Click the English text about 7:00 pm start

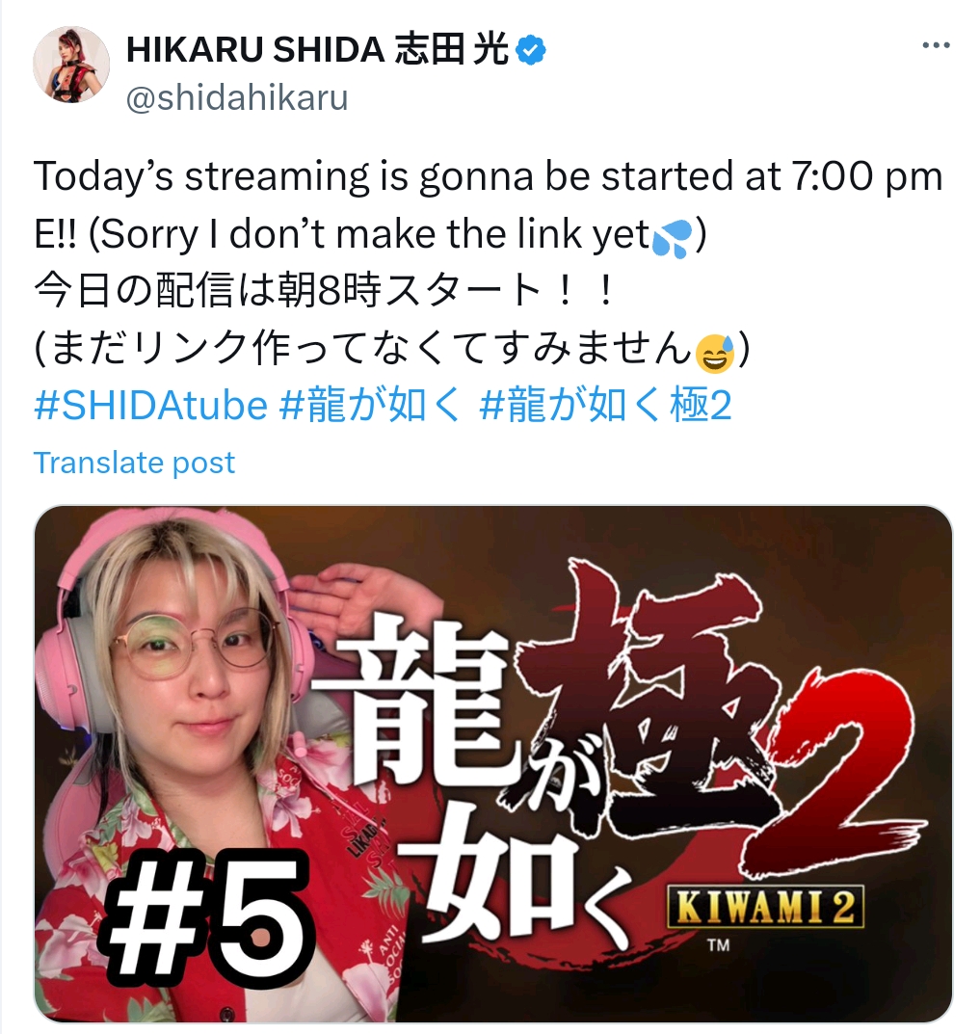click(x=488, y=205)
